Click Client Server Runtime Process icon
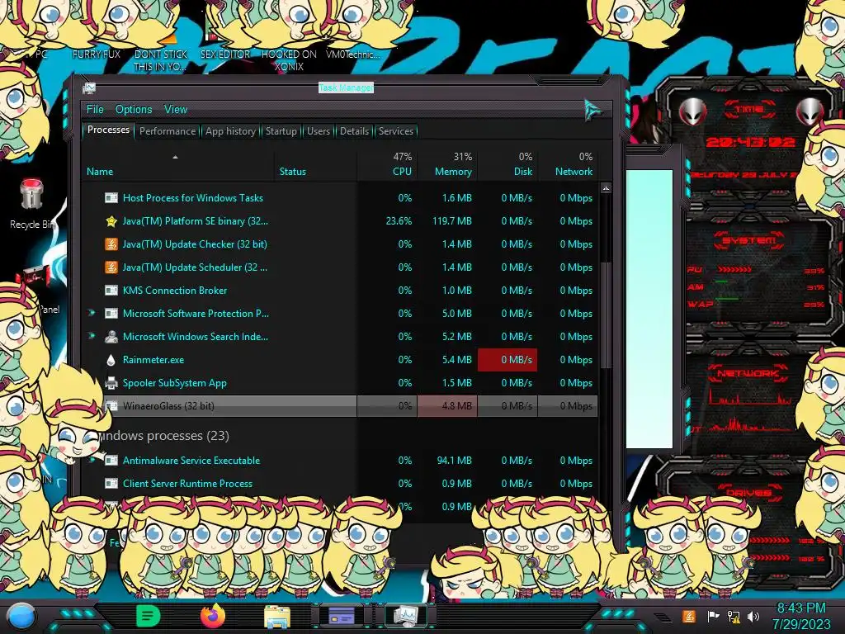 tap(111, 484)
